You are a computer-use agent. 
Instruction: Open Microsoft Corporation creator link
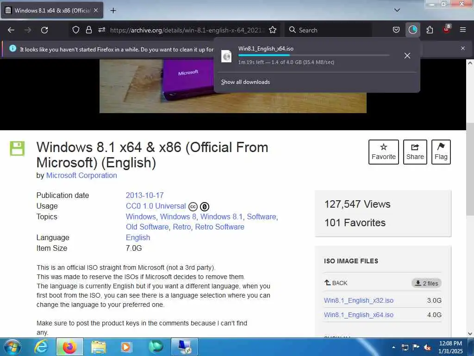pos(81,176)
